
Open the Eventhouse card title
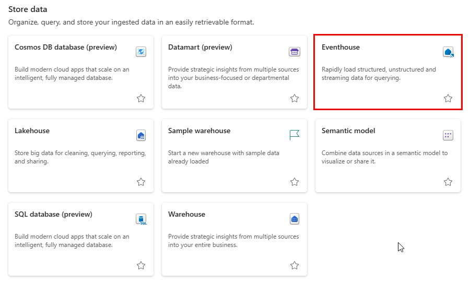(340, 48)
